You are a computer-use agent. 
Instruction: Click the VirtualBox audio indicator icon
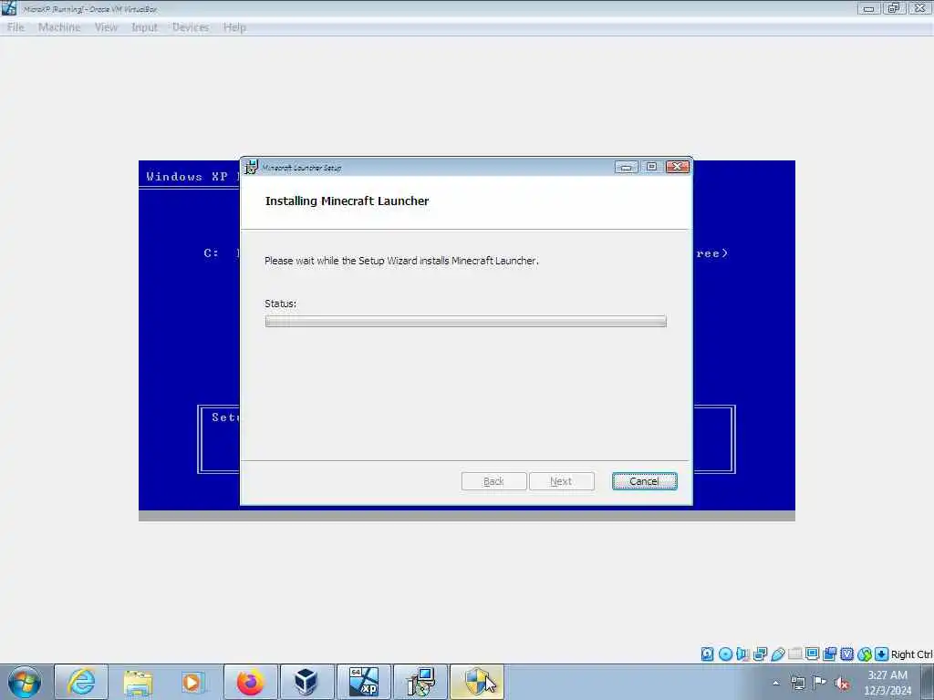[742, 654]
